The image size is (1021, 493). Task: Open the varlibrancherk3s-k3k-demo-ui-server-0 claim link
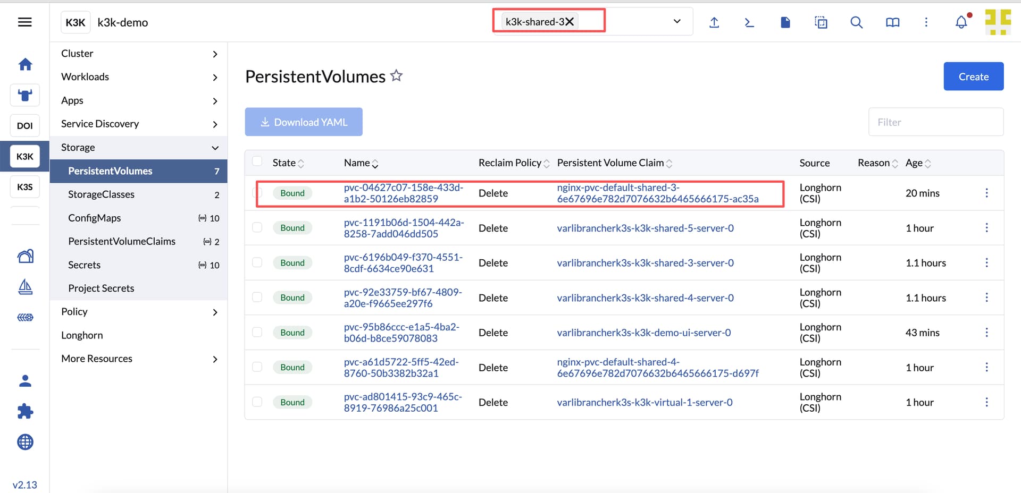[x=643, y=333]
